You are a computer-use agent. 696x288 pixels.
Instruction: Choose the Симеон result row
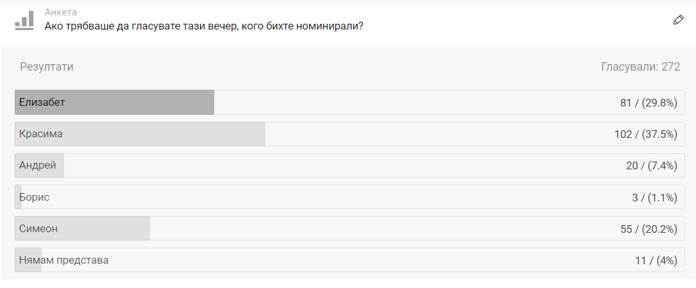(x=350, y=228)
